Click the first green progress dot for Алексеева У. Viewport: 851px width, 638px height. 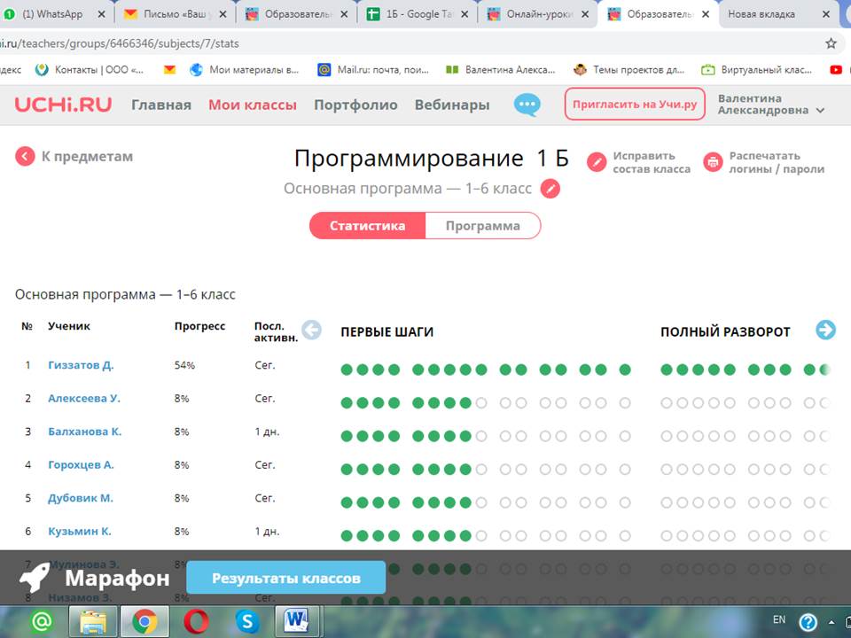347,403
